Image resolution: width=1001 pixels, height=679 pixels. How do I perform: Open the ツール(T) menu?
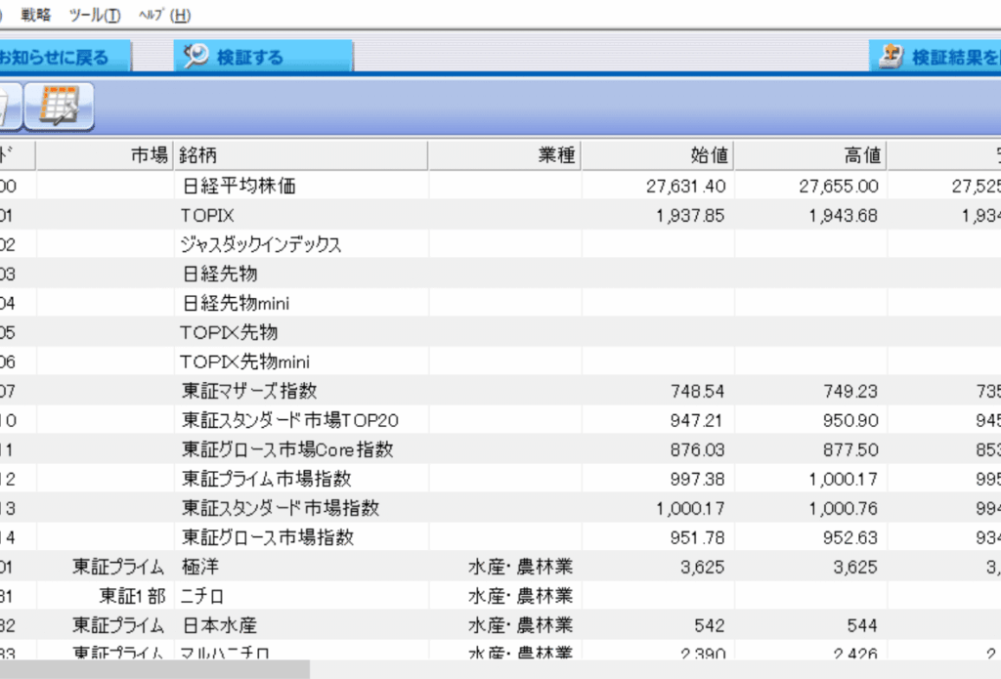pos(96,15)
